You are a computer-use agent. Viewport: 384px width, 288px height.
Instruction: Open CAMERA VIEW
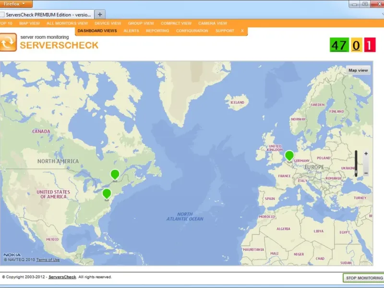213,23
